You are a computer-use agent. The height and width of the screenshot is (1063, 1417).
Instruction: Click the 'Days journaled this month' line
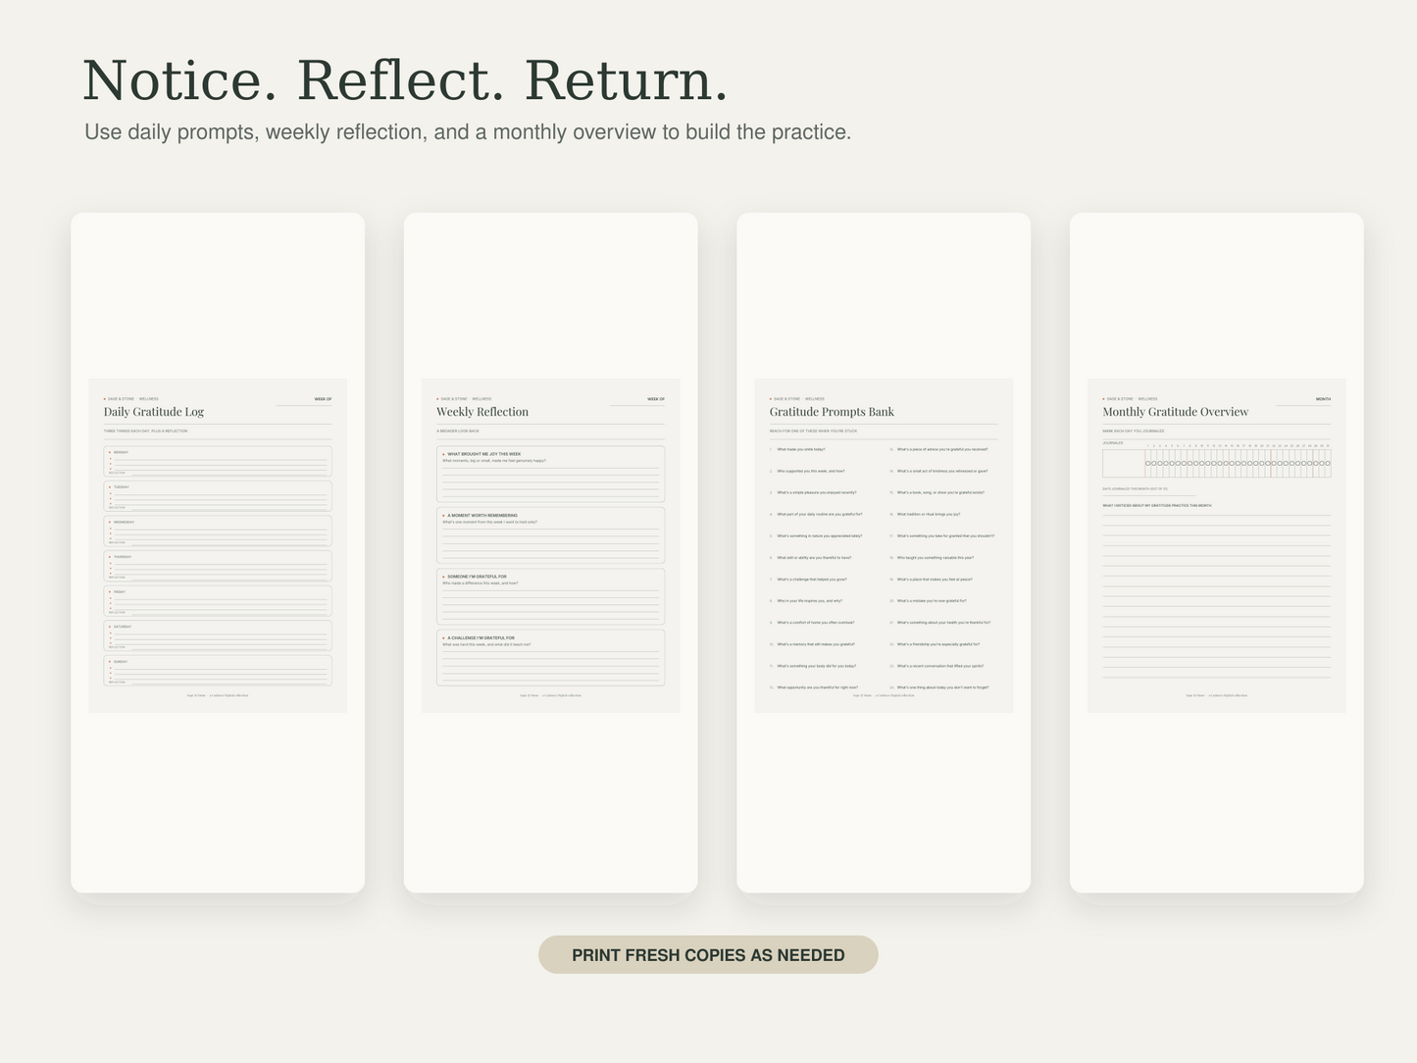pyautogui.click(x=1149, y=489)
